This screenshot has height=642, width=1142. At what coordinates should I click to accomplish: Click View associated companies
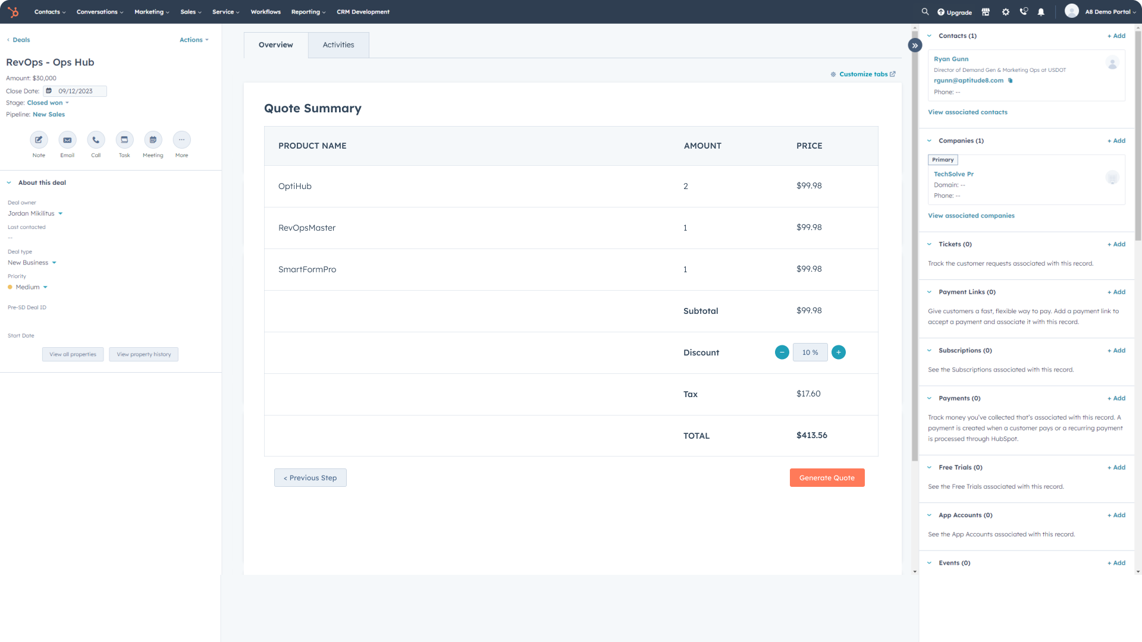point(971,216)
